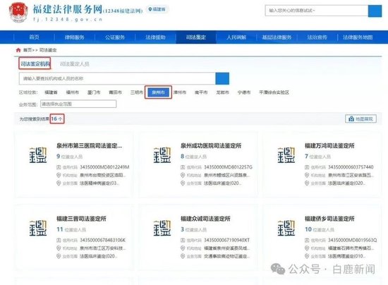
Task: Open the business scope dropdown
Action: click(x=78, y=104)
